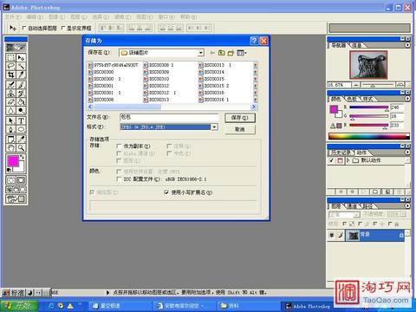Viewport: 416px width, 312px height.
Task: Click the File Name text field
Action: point(169,117)
